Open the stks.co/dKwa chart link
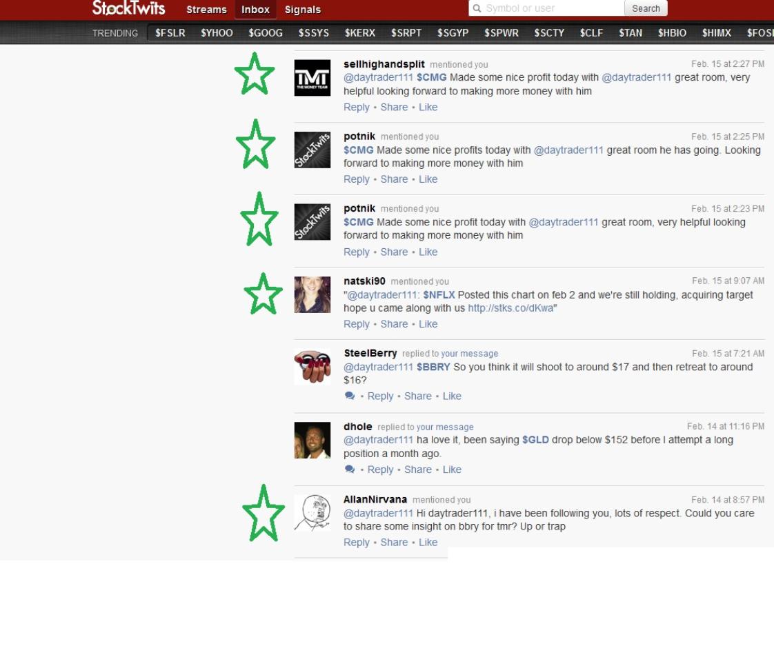Screen dimensions: 774x655 click(510, 308)
